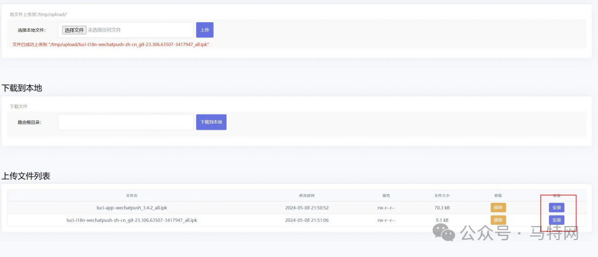Click the 文件大小 column header
The image size is (598, 257).
click(x=442, y=195)
